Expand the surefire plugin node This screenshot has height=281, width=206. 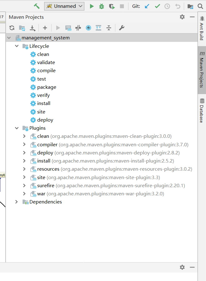pyautogui.click(x=24, y=185)
